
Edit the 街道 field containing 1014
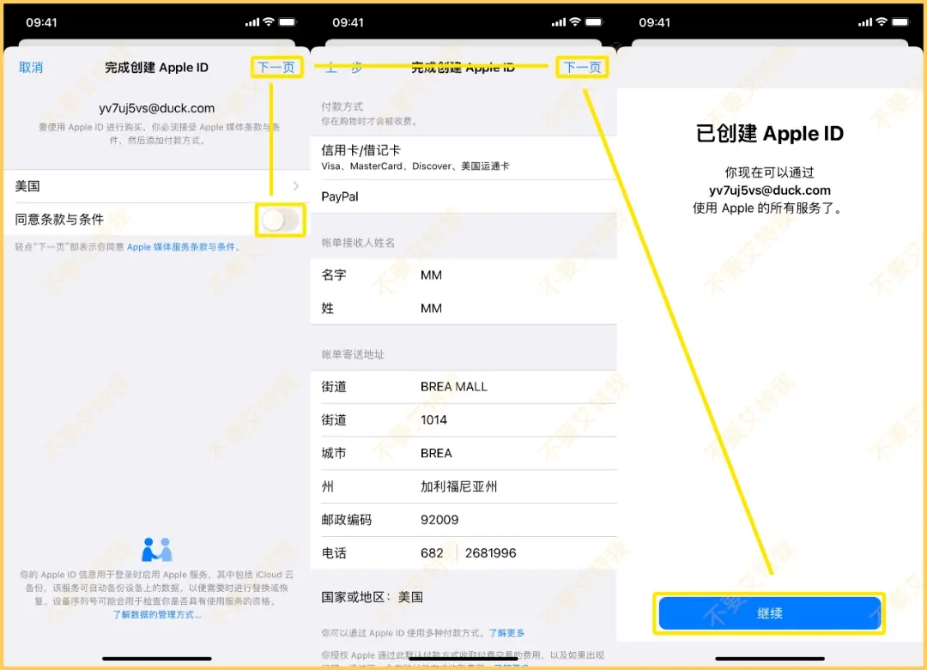pos(463,420)
